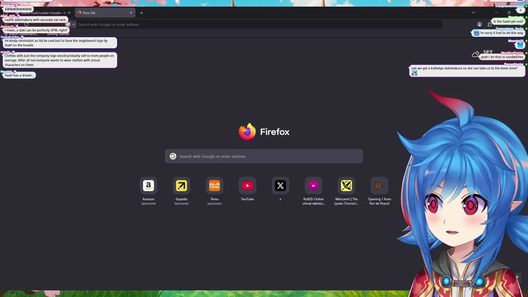Click the "yeah i do that to sandwiches" message

click(502, 57)
